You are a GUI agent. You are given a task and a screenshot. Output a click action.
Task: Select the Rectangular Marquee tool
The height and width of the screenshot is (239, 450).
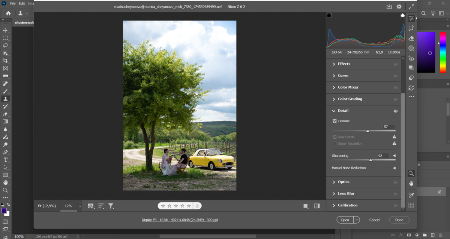[5, 38]
